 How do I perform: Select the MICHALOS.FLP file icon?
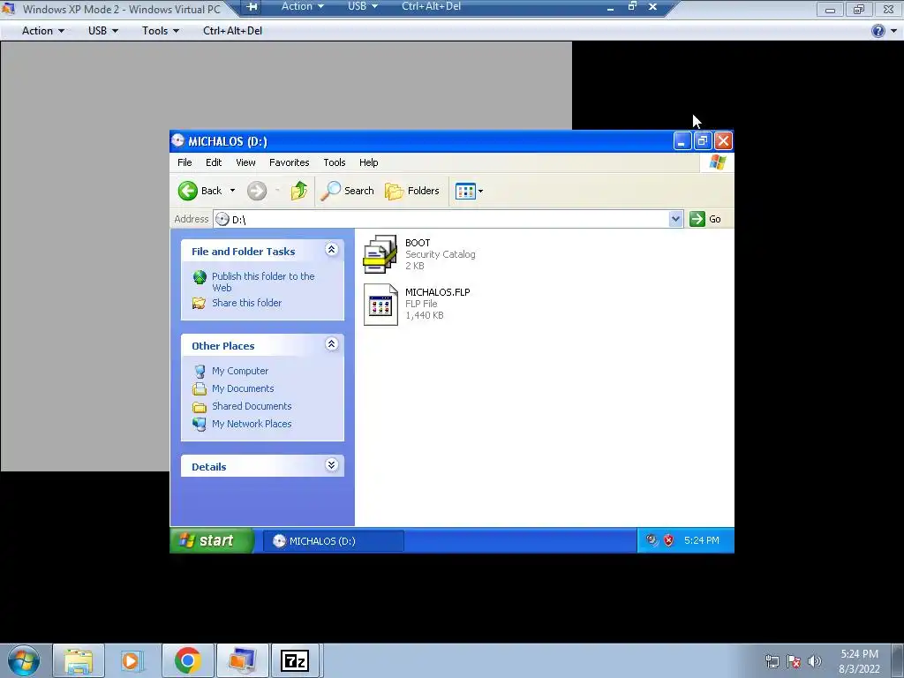pos(380,305)
